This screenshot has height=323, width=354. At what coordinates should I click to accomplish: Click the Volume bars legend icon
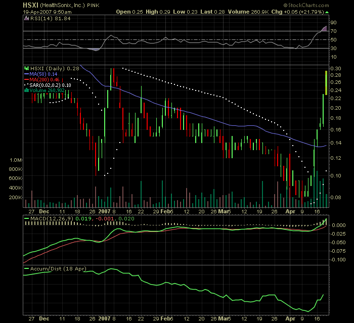(25, 90)
